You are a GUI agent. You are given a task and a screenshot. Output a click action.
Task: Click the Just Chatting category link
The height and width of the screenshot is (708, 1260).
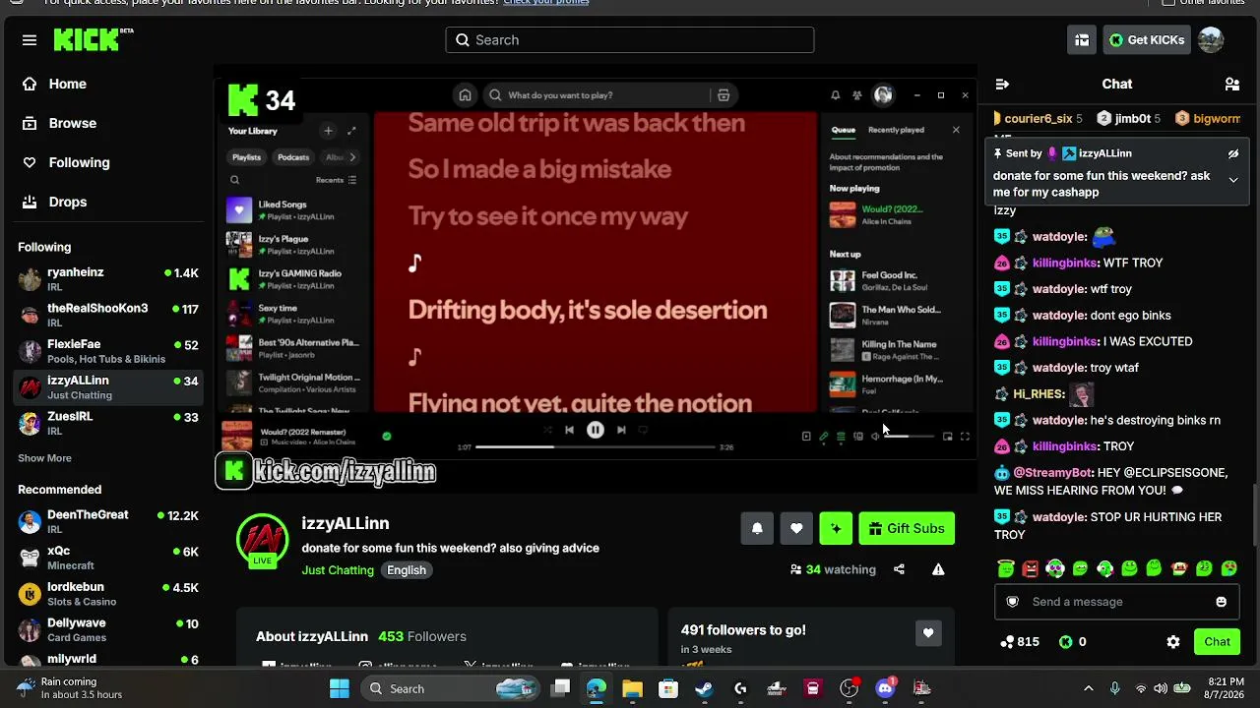(338, 570)
